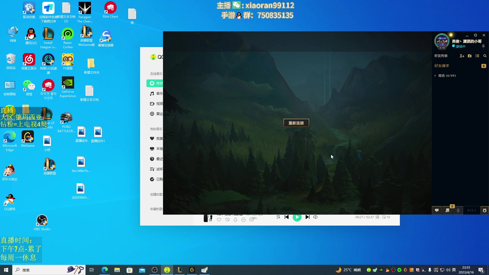Screen dimensions: 489x275
Task: Open YY语音 desktop icon
Action: [68, 62]
